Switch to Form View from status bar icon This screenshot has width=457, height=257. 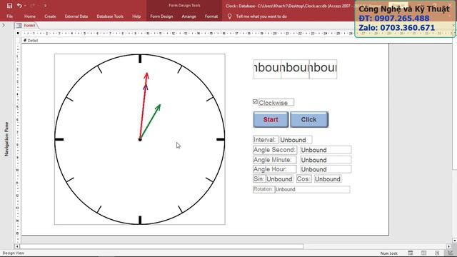(x=411, y=253)
